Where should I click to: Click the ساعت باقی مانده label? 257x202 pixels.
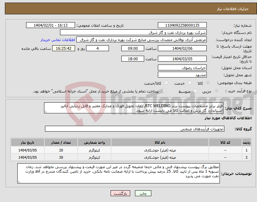click(x=36, y=49)
